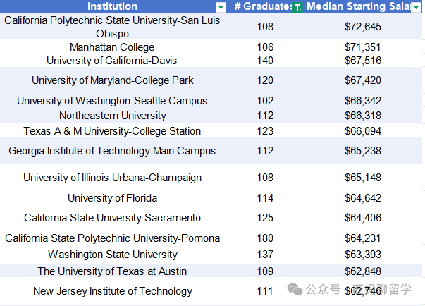The height and width of the screenshot is (306, 425).
Task: Click the University of Florida cell
Action: pyautogui.click(x=113, y=198)
